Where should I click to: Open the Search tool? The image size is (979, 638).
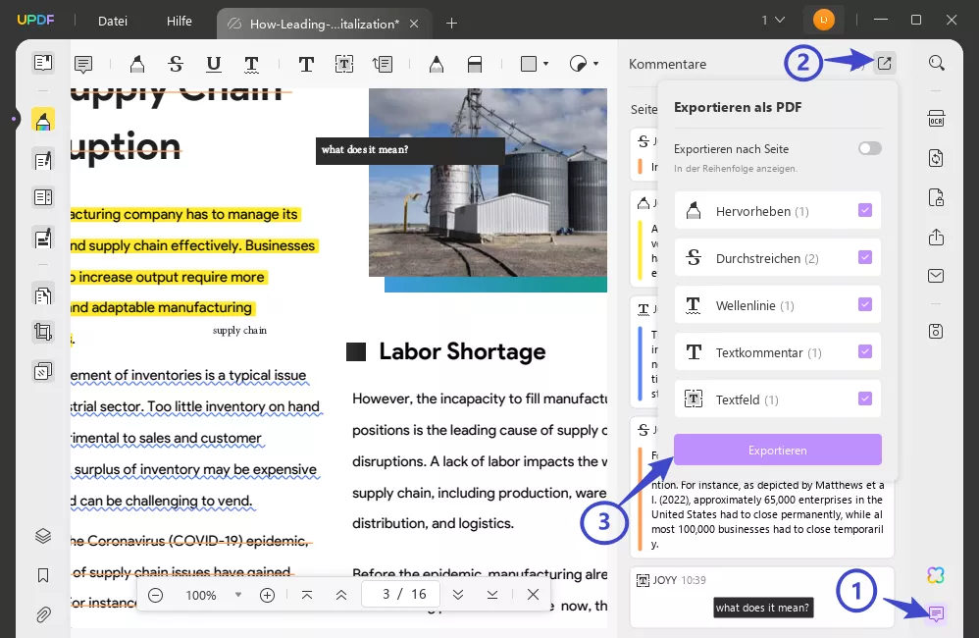935,63
